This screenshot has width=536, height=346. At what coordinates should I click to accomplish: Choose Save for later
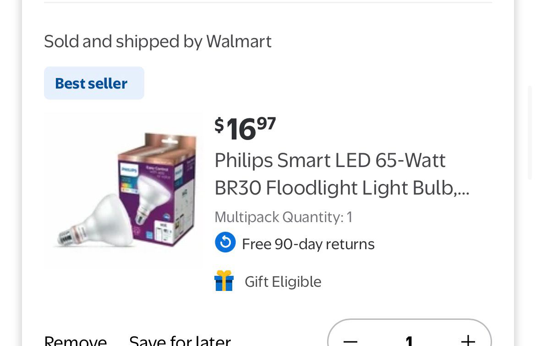(180, 340)
